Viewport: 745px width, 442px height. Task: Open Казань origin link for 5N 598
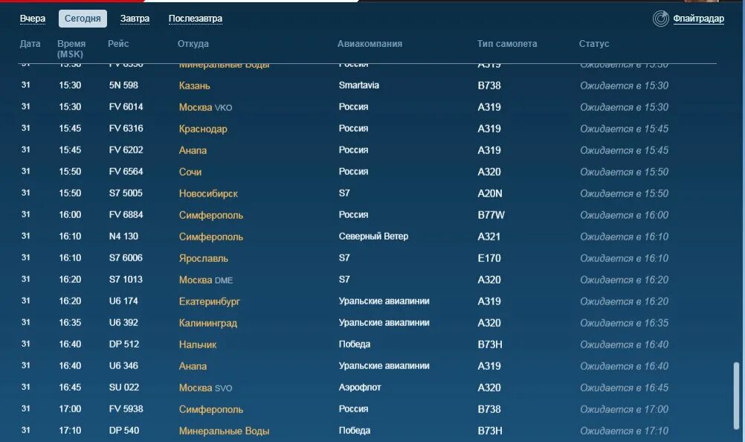(194, 86)
